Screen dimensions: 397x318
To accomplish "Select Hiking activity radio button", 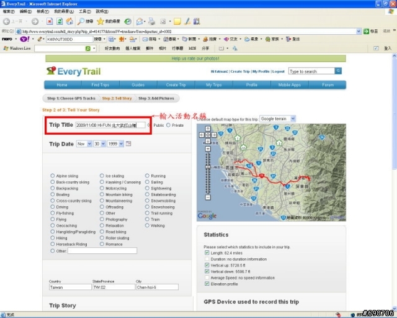I will pos(52,238).
